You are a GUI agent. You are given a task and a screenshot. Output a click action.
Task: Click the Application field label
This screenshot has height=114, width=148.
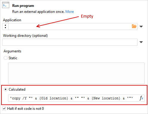pos(12,20)
